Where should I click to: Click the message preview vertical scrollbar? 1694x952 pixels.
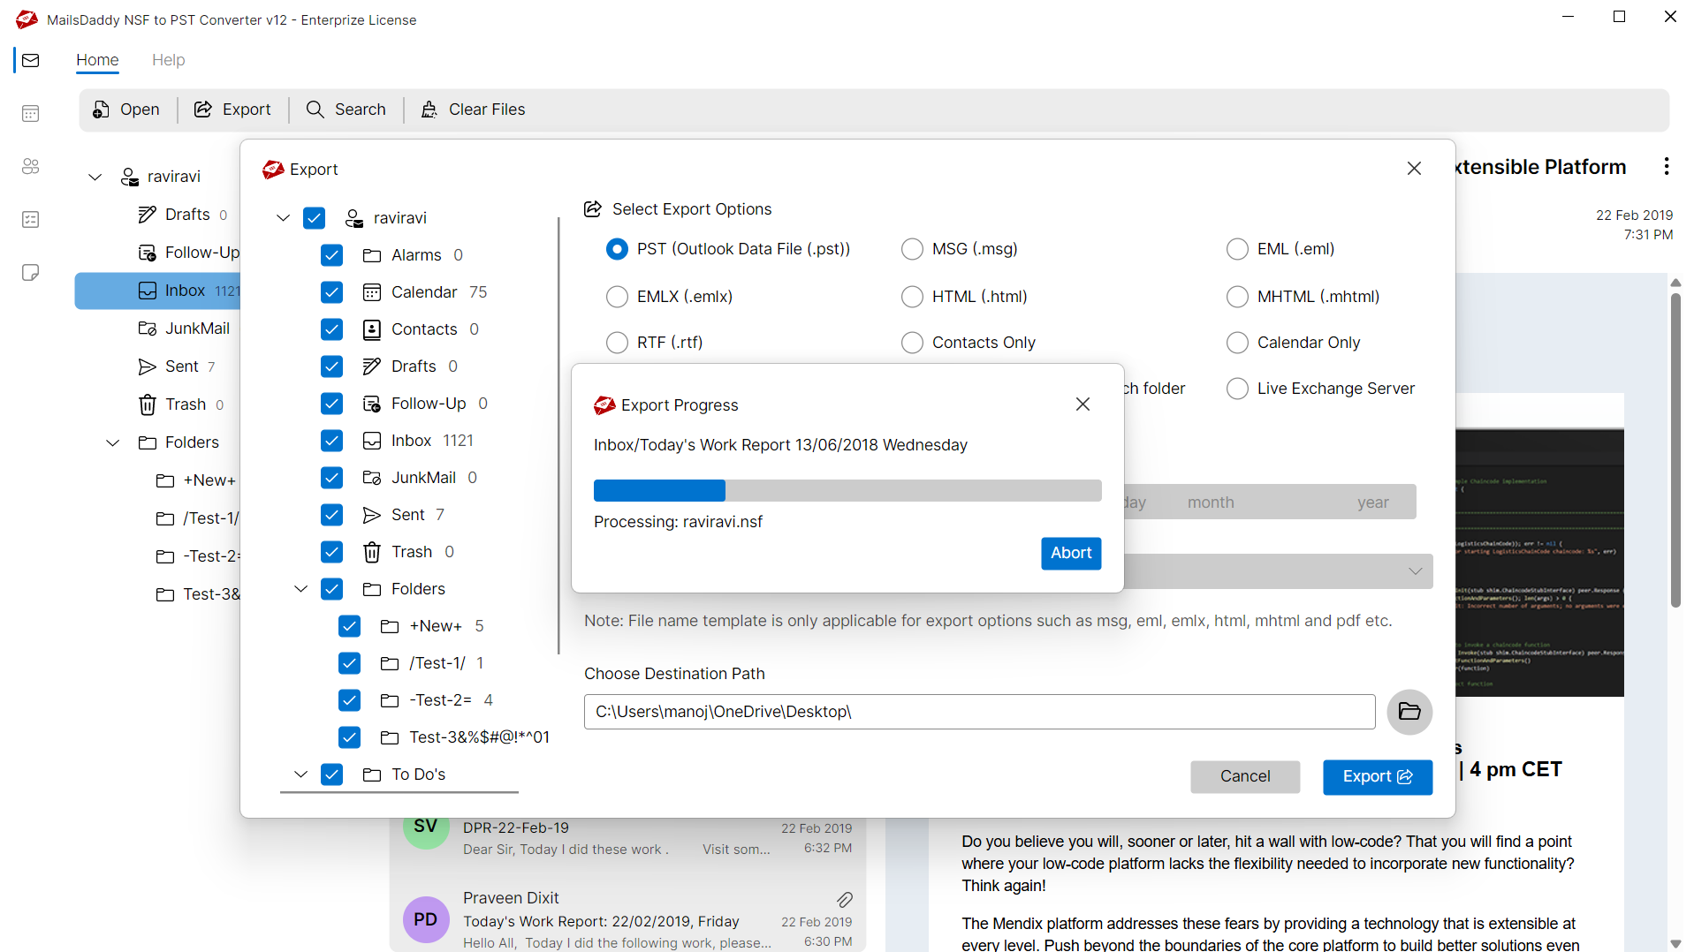click(1675, 450)
